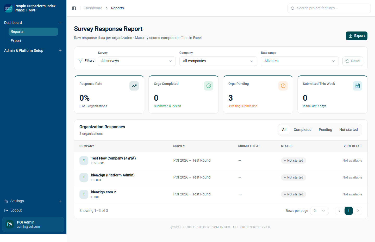Open the Company dropdown All companies

pyautogui.click(x=218, y=61)
